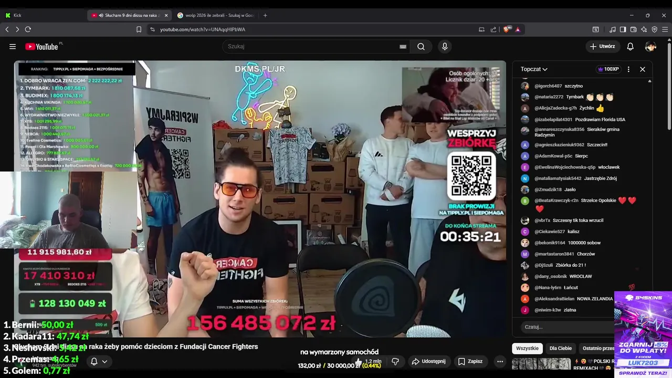The height and width of the screenshot is (378, 672).
Task: Open the virtual keyboard icon in search box
Action: tap(403, 46)
